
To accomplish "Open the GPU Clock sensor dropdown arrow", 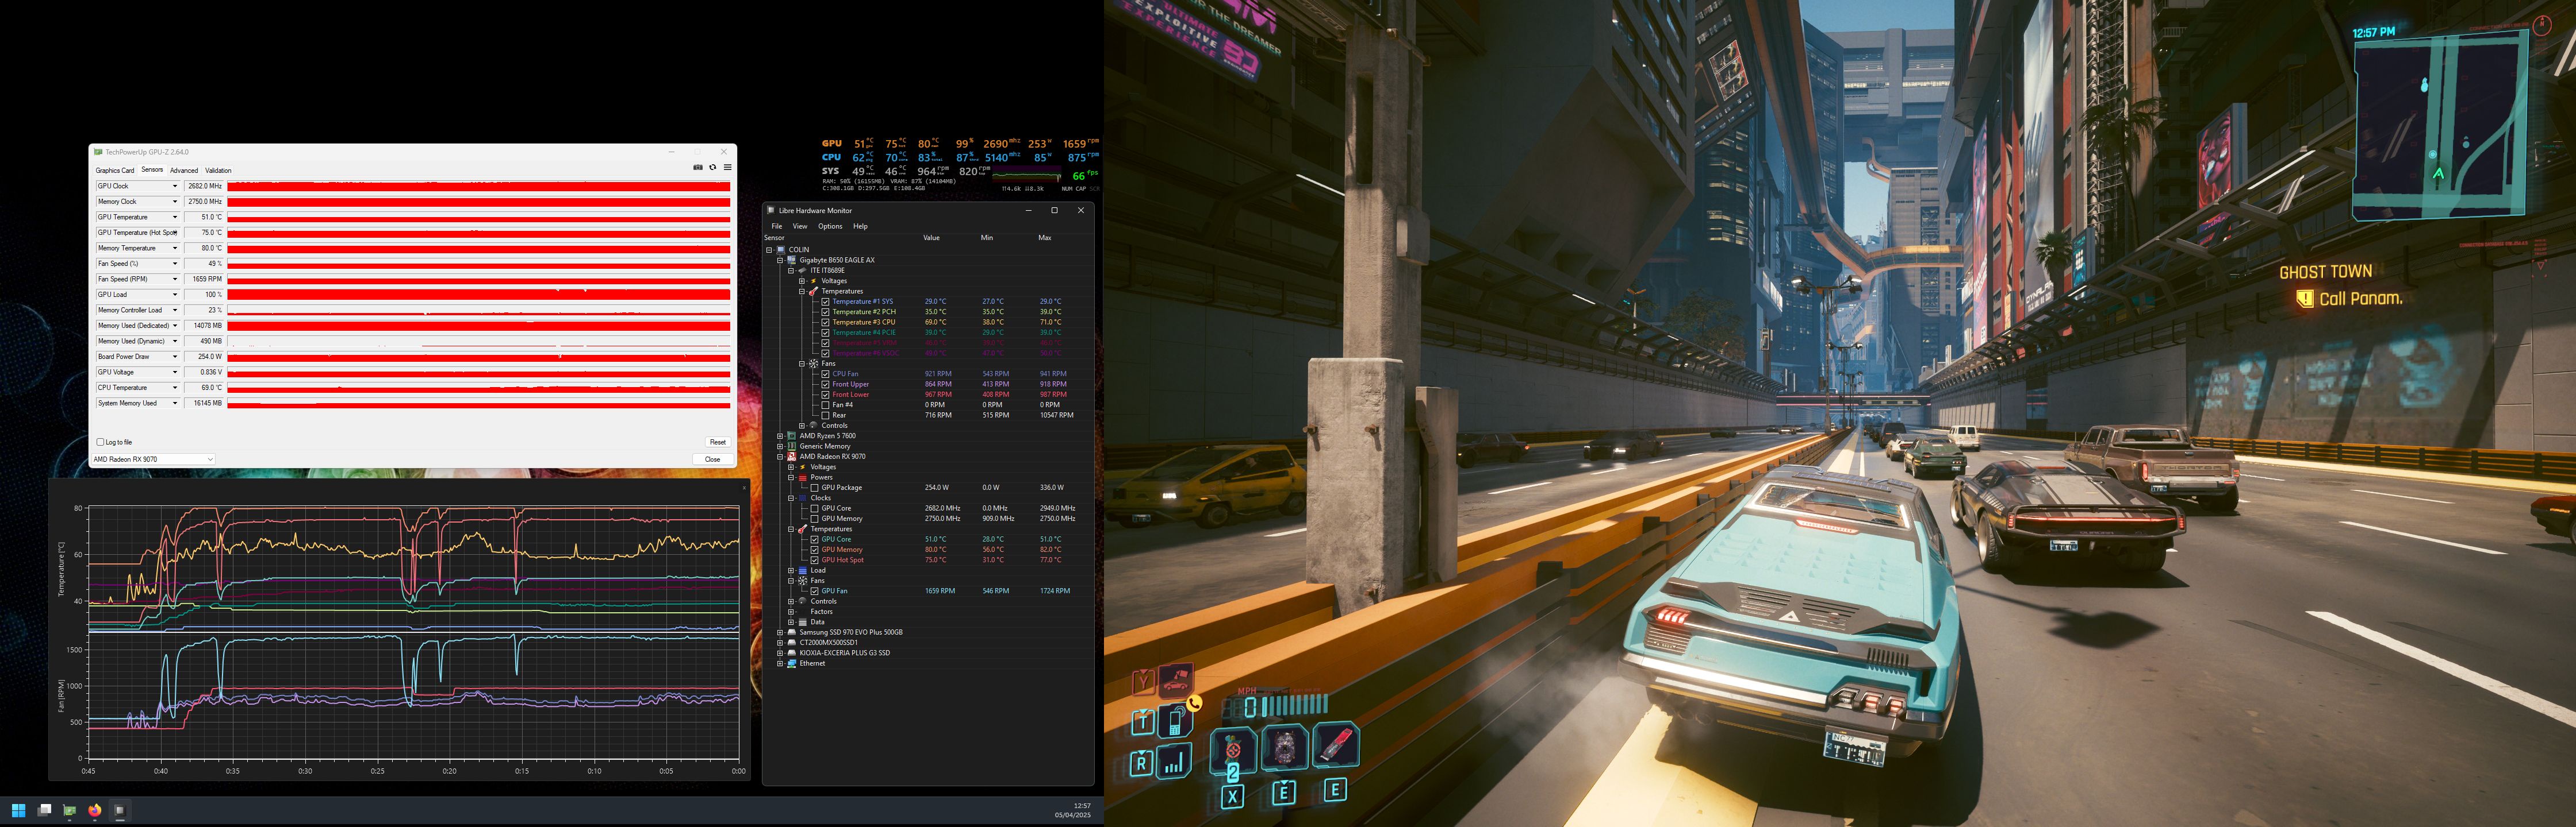I will click(x=174, y=186).
